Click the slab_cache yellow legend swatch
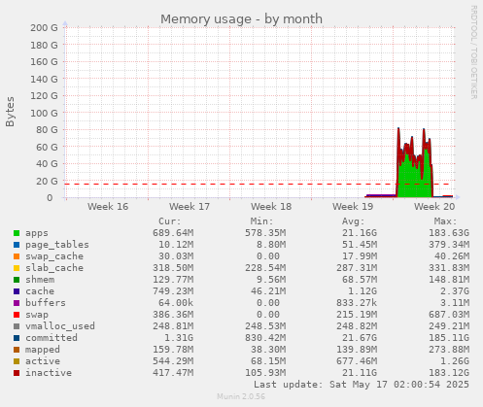Screen dimensions: 483x407 [x=17, y=268]
